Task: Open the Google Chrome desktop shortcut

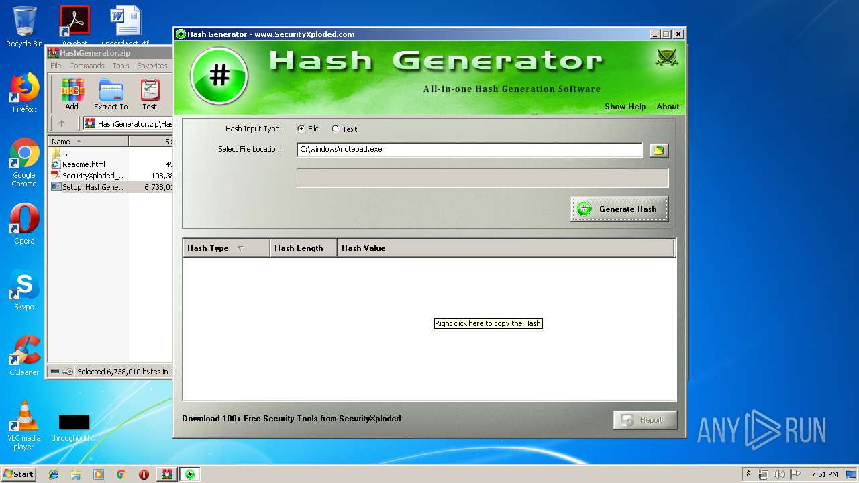Action: 24,163
